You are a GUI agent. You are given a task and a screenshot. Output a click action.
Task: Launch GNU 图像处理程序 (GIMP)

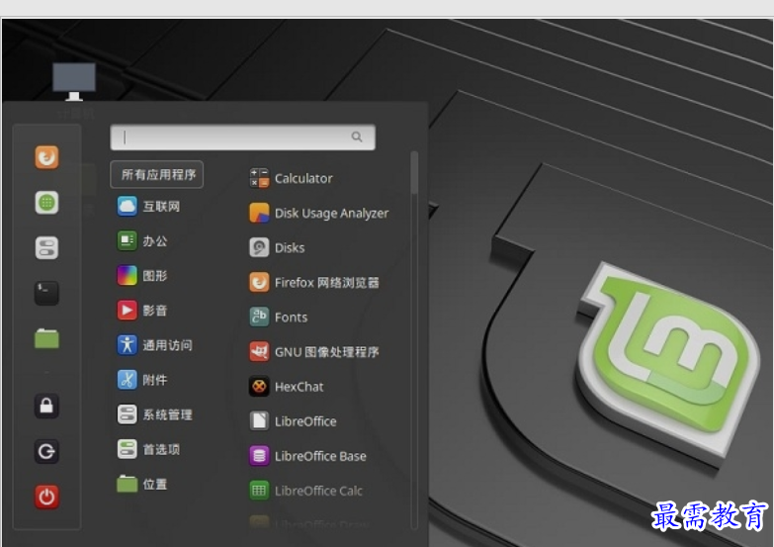(314, 352)
